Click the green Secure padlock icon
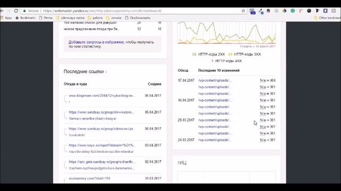Viewport: 341px width, 191px height. click(x=25, y=11)
